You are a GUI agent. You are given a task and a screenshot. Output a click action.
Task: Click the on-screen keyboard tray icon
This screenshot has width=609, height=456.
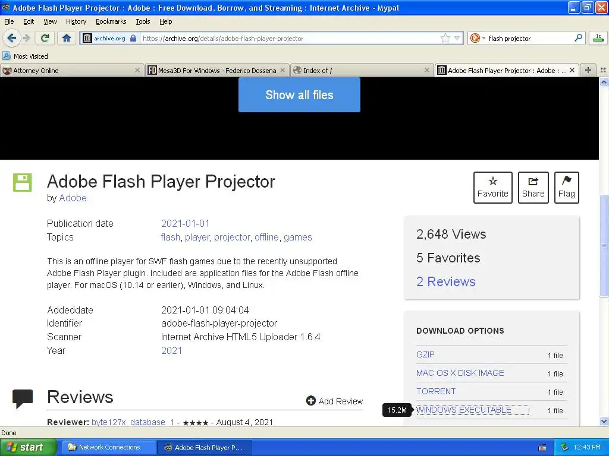[x=542, y=448]
